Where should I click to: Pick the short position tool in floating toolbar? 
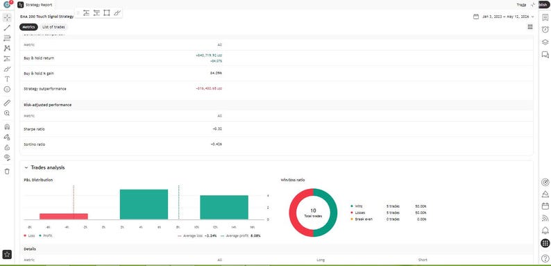click(x=96, y=13)
